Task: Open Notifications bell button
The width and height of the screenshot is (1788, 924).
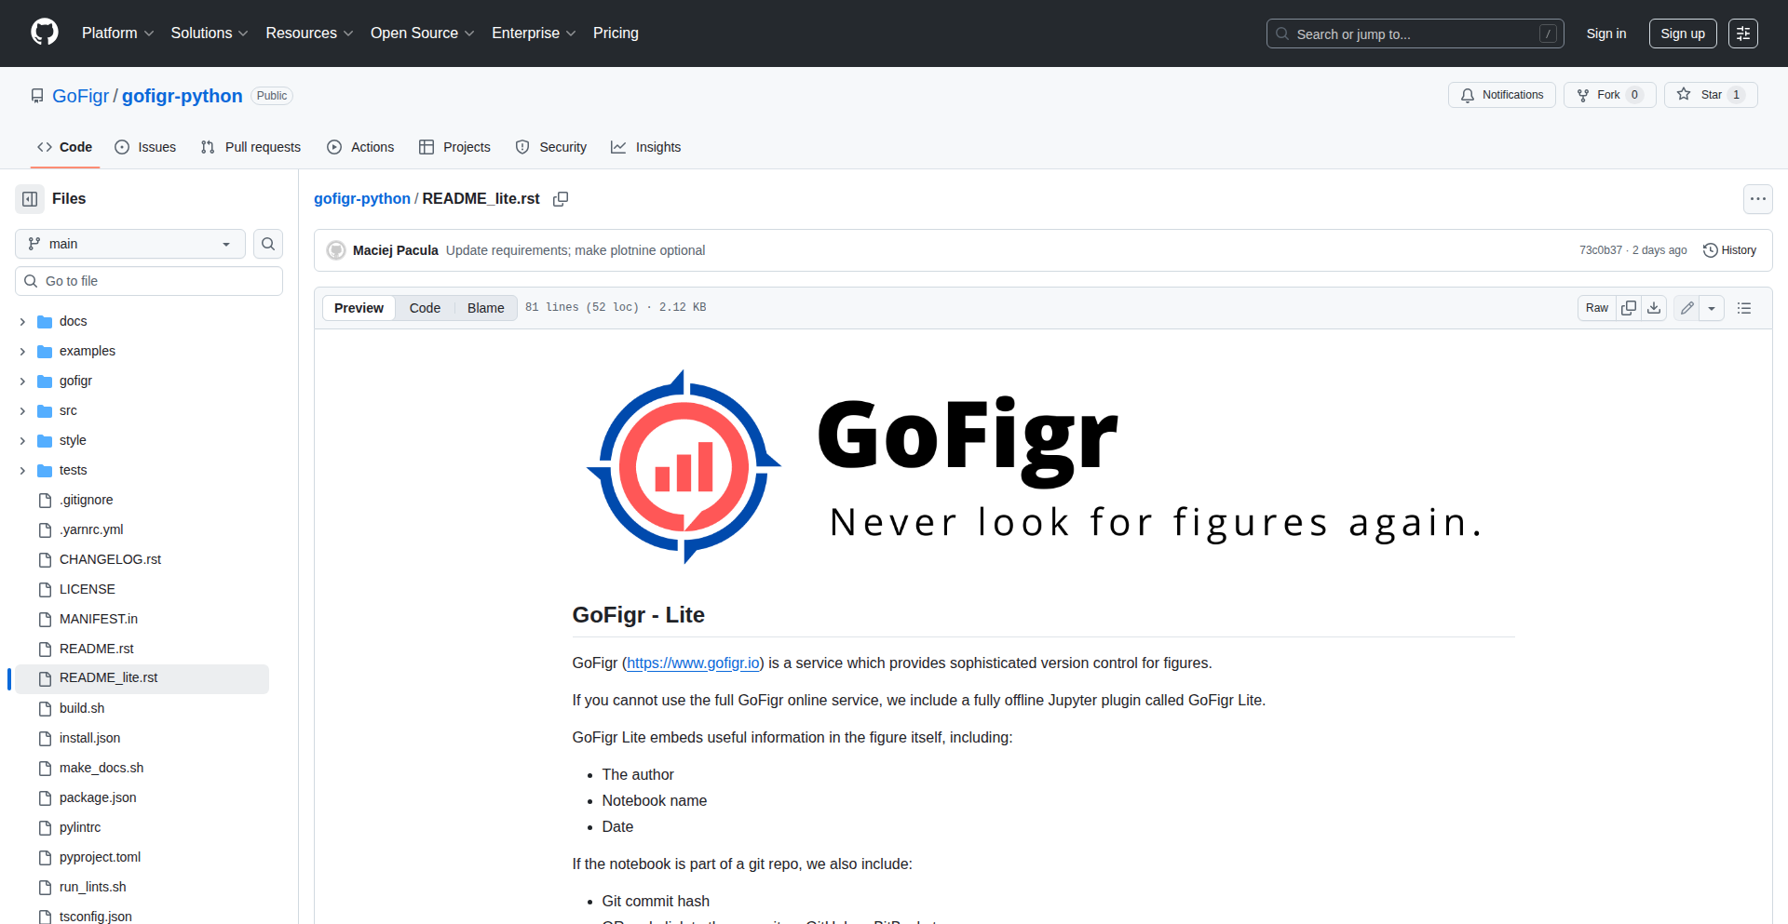Action: (1501, 95)
